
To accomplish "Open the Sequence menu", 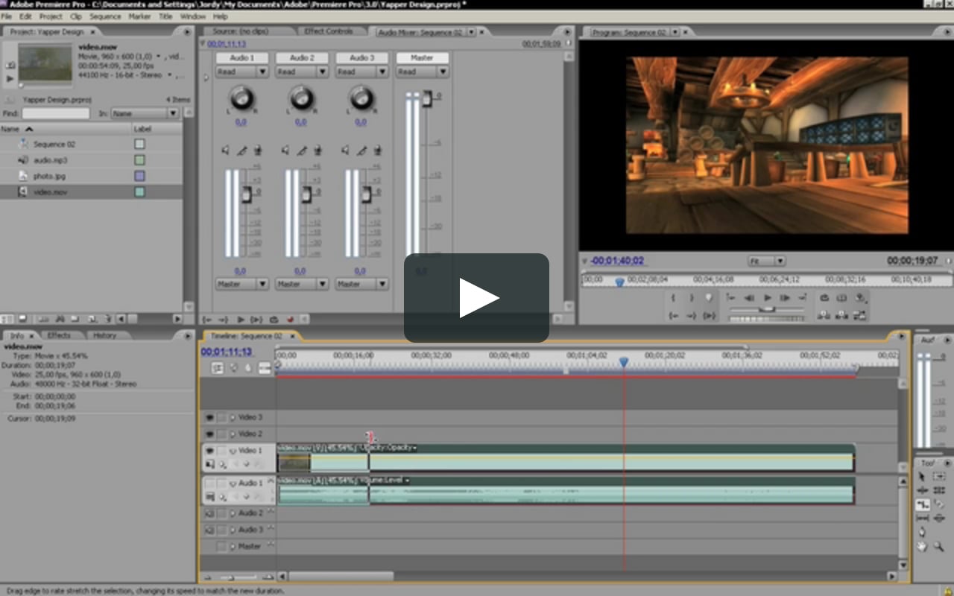I will 105,16.
